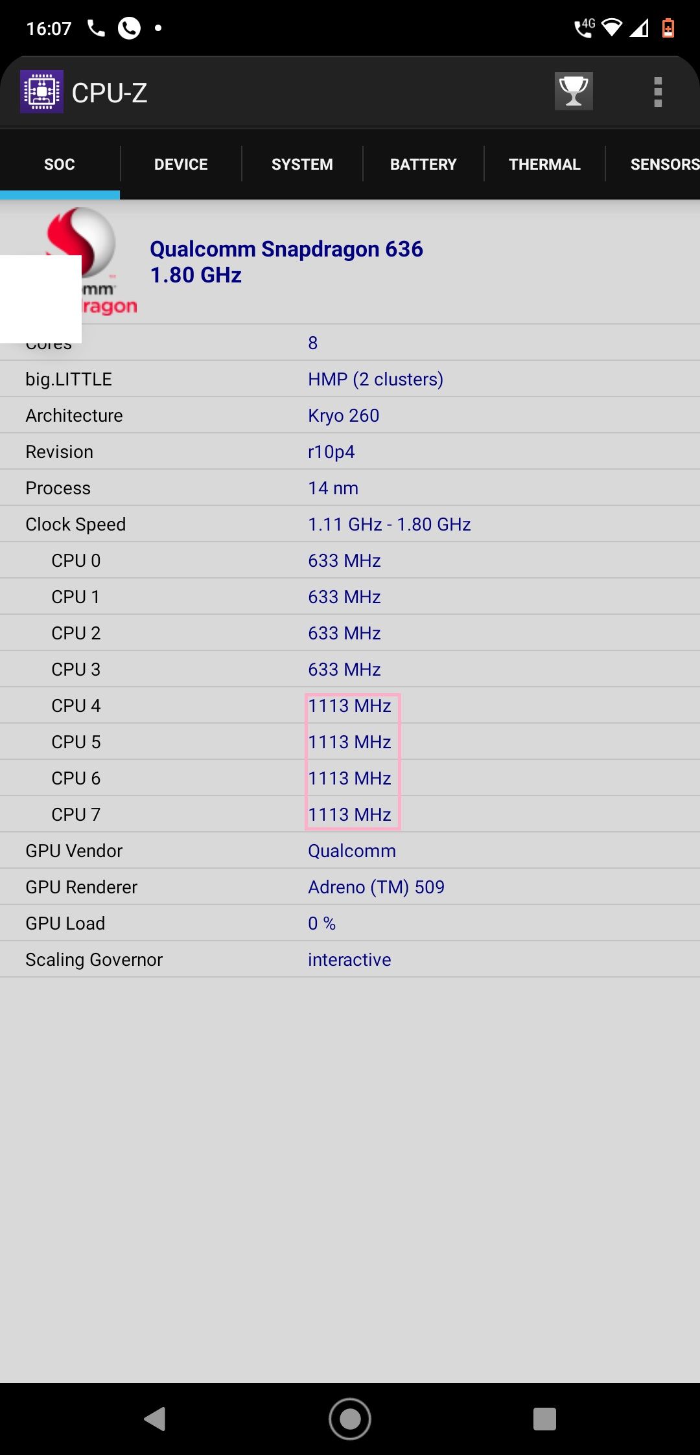Tap the Qualcomm Snapdragon 636 title text
700x1455 pixels.
(286, 249)
